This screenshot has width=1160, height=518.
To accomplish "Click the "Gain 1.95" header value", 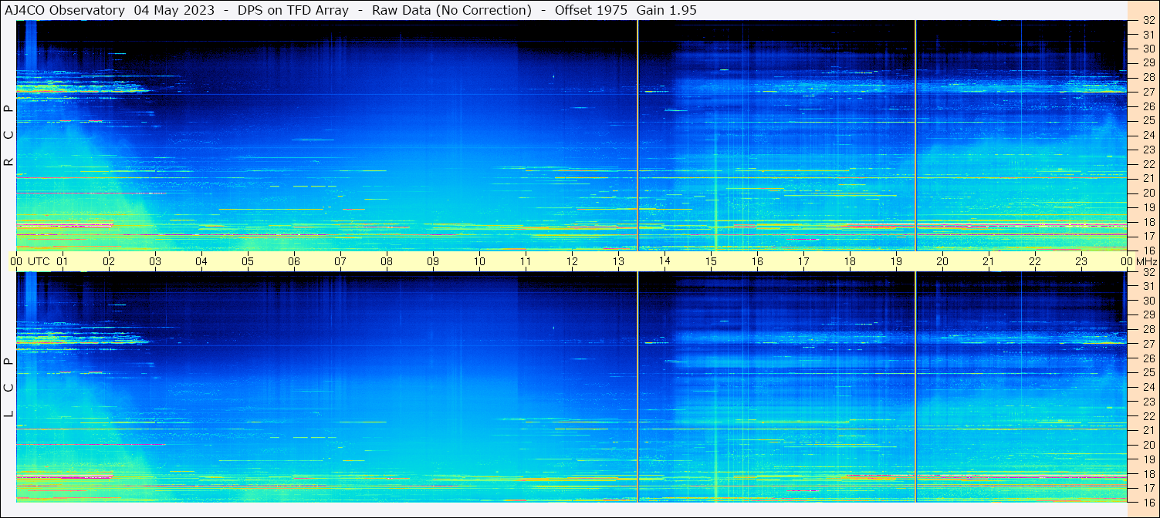I will pos(667,11).
